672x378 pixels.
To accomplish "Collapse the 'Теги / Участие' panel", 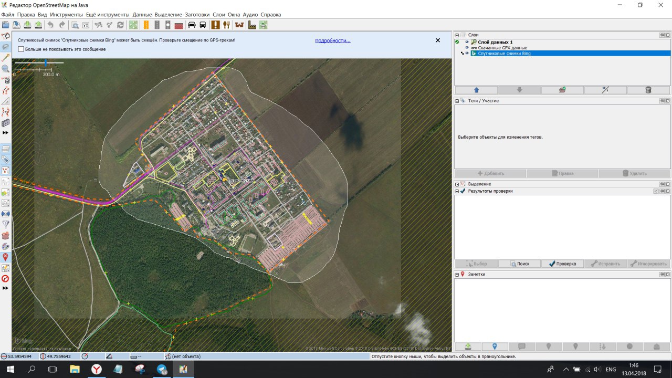I will [x=457, y=101].
